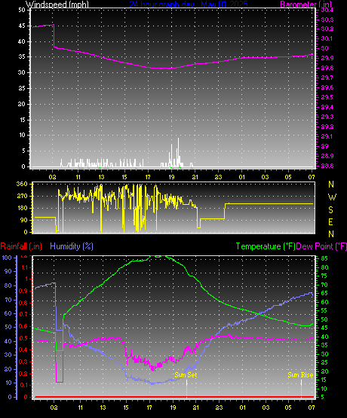
Task: Click the 85 value on temperature axis
Action: (324, 258)
